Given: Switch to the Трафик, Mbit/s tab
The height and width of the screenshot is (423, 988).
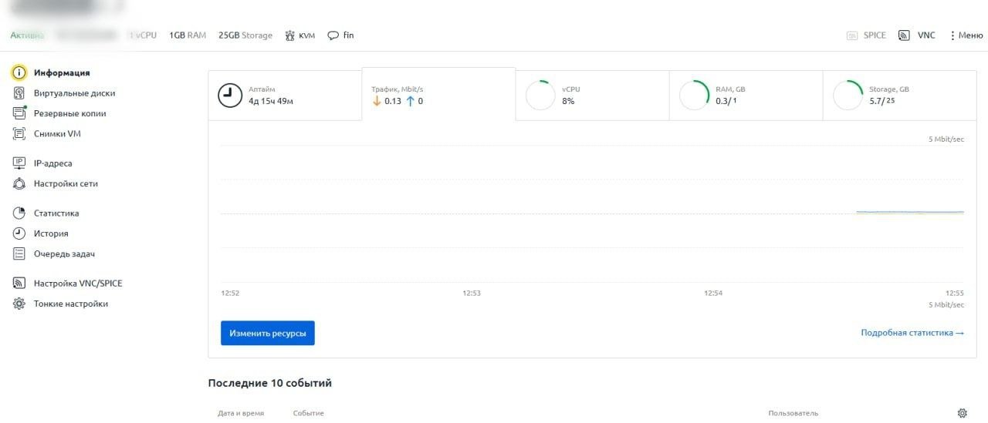Looking at the screenshot, I should 438,95.
